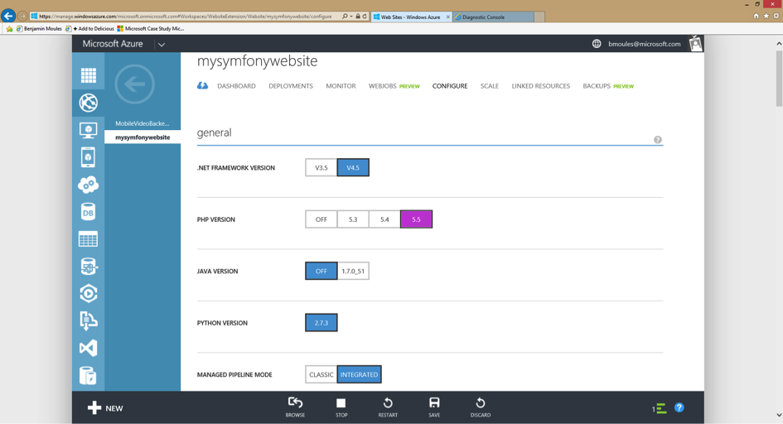783x424 pixels.
Task: Click the user avatar badge icon
Action: click(696, 43)
